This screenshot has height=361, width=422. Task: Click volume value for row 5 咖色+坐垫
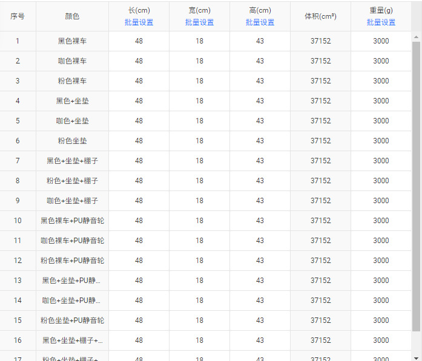[x=320, y=121]
